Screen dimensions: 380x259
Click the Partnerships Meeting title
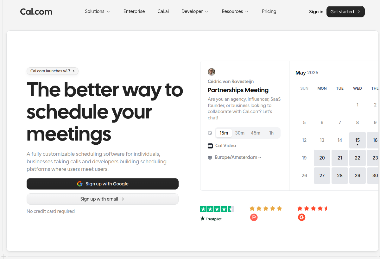(x=238, y=90)
